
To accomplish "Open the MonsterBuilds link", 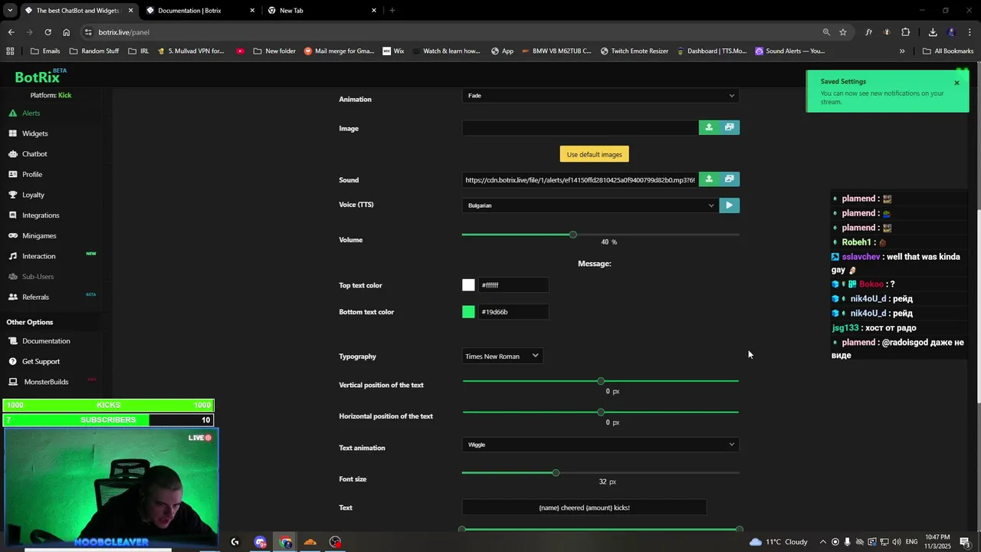I will (x=46, y=382).
